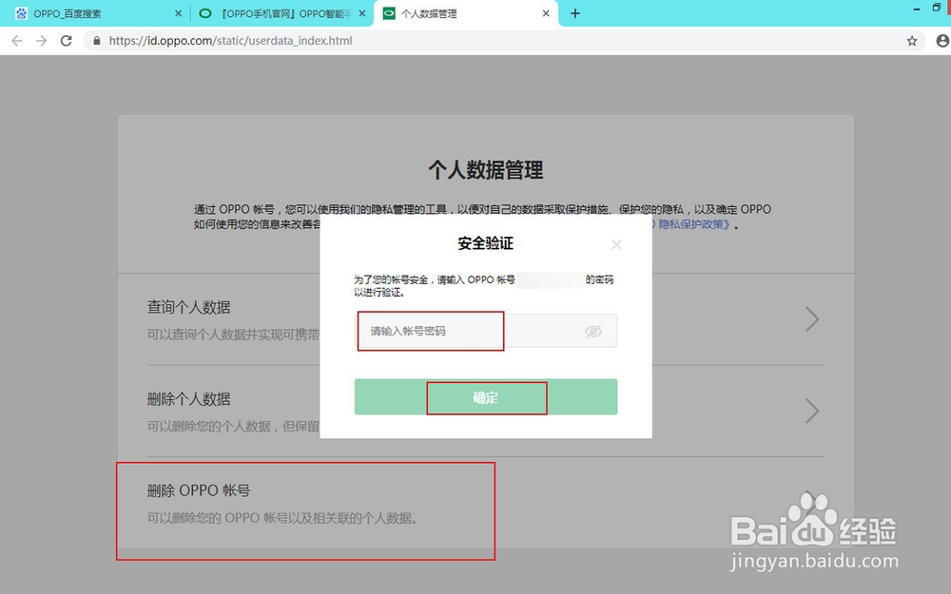Close the 安全验证 dialog
This screenshot has height=594, width=951.
616,244
